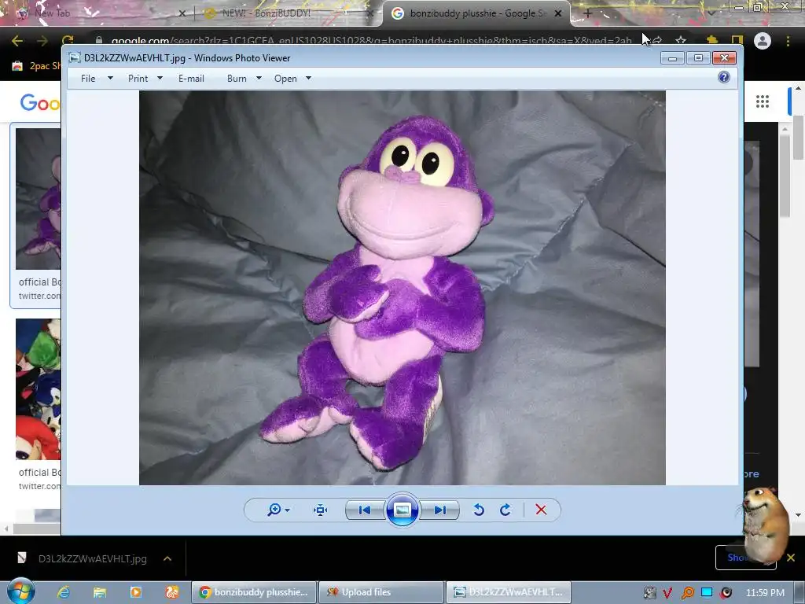805x604 pixels.
Task: Rotate the photo clockwise
Action: [x=505, y=510]
